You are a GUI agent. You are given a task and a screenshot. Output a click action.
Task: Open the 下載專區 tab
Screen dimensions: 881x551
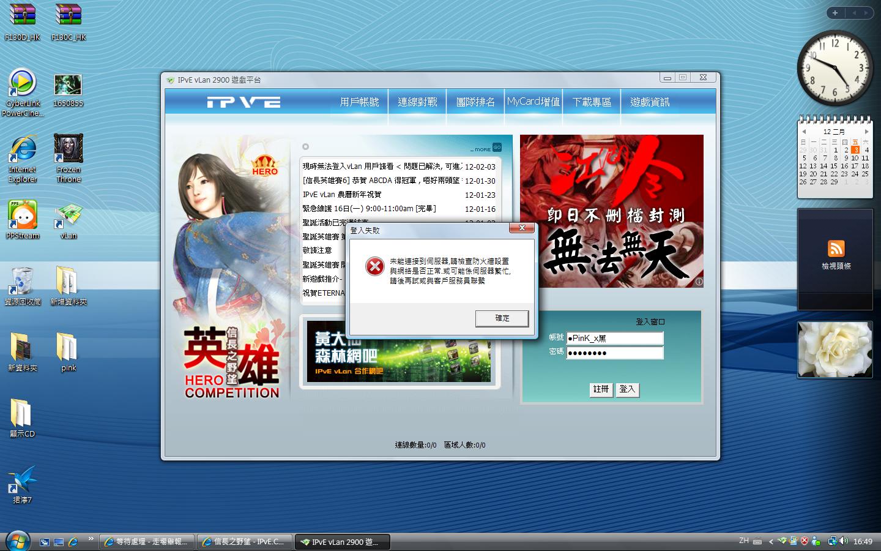pos(592,102)
